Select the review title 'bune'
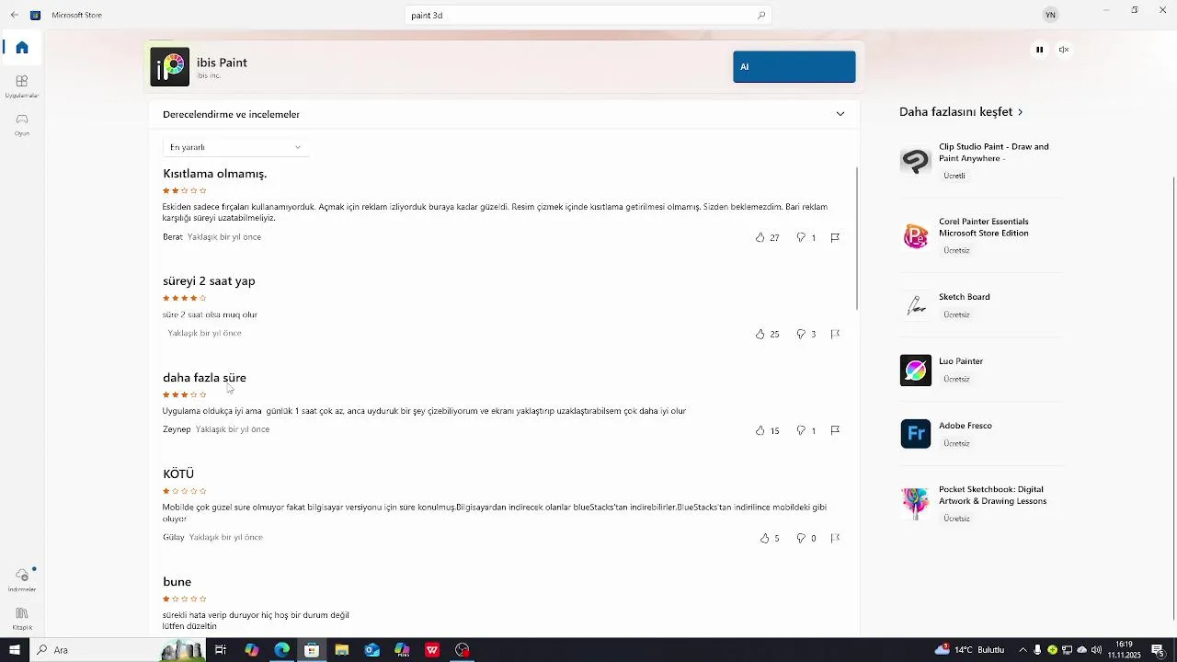Viewport: 1177px width, 662px height. coord(177,582)
